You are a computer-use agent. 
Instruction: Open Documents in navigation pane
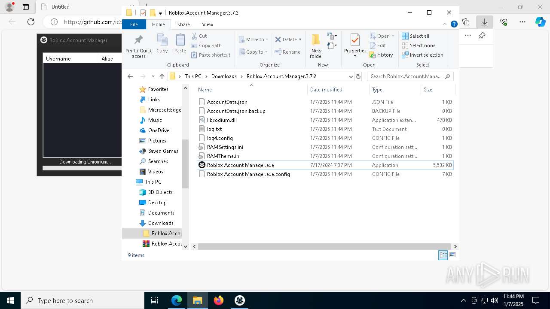click(161, 213)
